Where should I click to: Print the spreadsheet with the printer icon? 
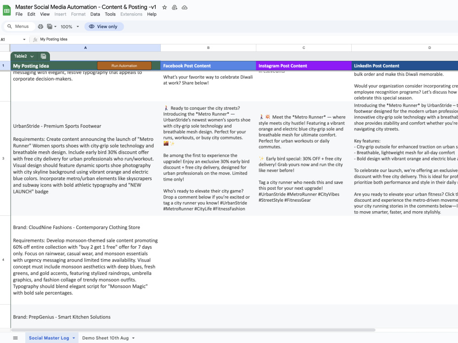[x=41, y=27]
